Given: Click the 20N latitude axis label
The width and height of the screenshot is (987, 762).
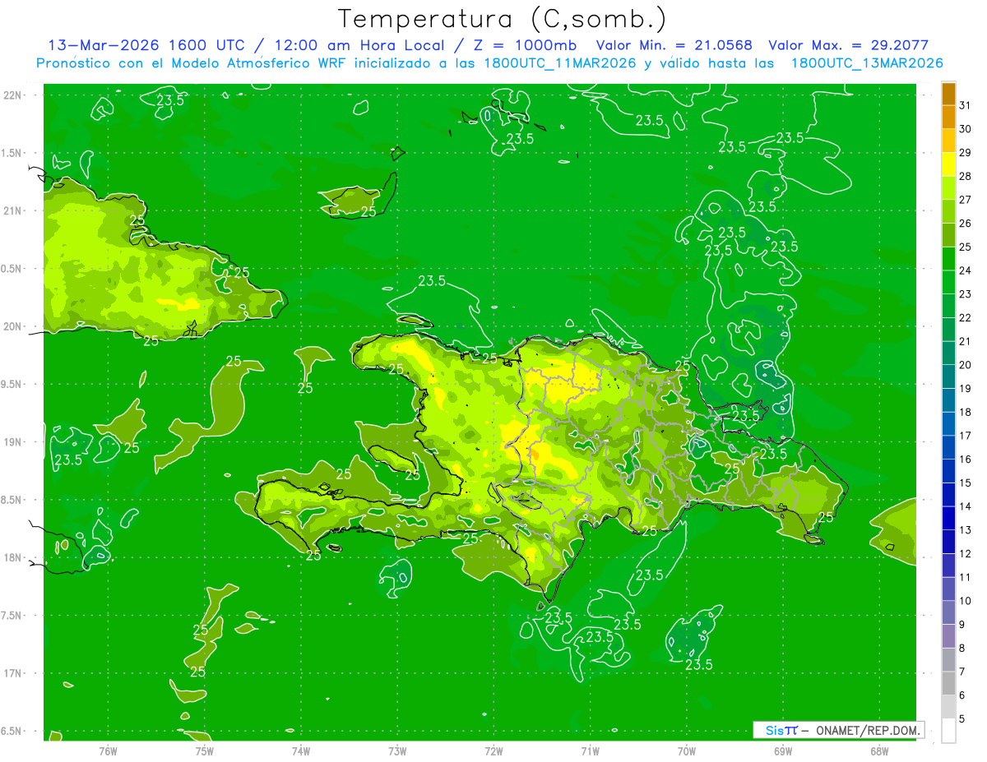Looking at the screenshot, I should 12,327.
